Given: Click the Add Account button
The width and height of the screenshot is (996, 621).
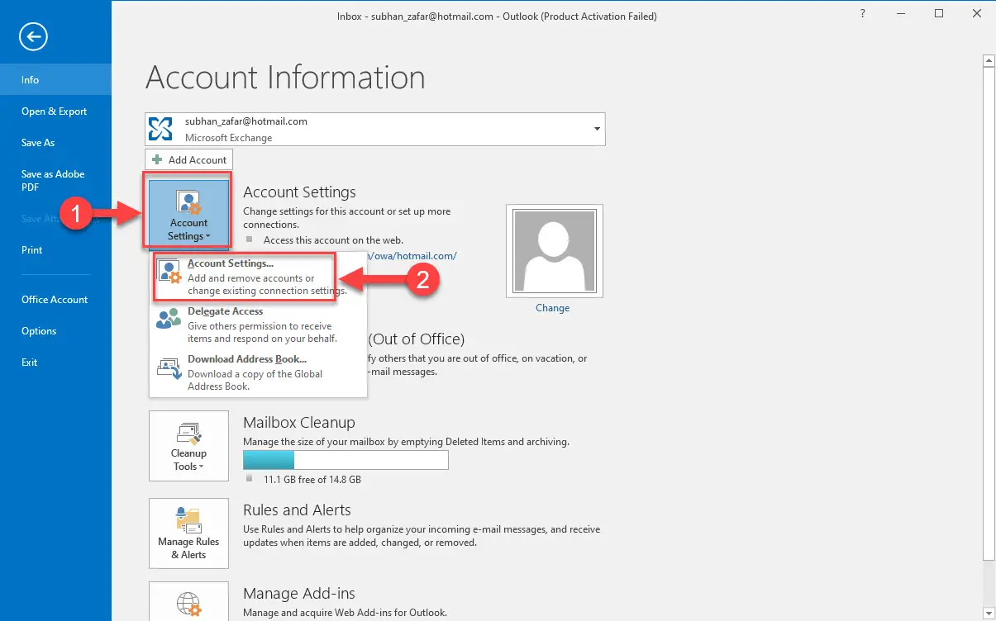Looking at the screenshot, I should pos(189,159).
